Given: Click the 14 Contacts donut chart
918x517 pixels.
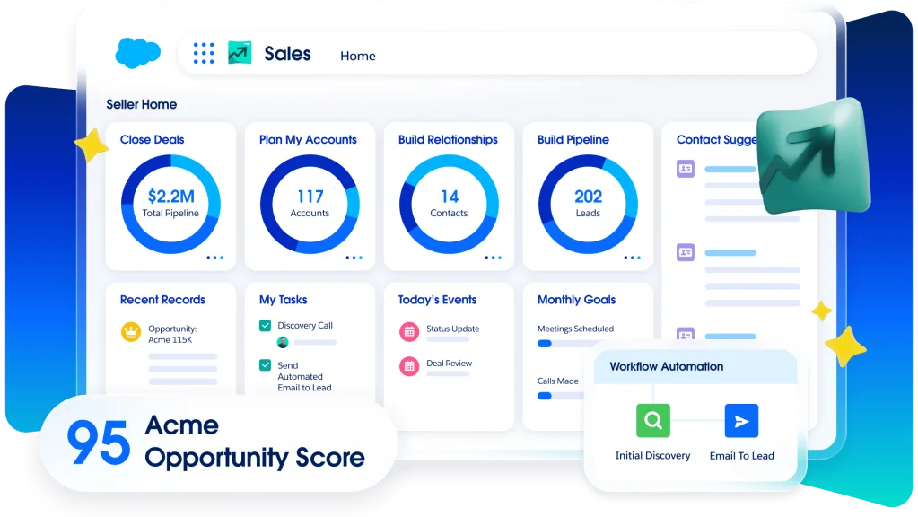Looking at the screenshot, I should (449, 204).
